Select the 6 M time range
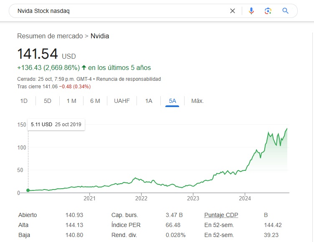Image resolution: width=314 pixels, height=242 pixels. click(95, 101)
